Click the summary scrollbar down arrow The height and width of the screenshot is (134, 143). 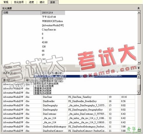coord(139,63)
